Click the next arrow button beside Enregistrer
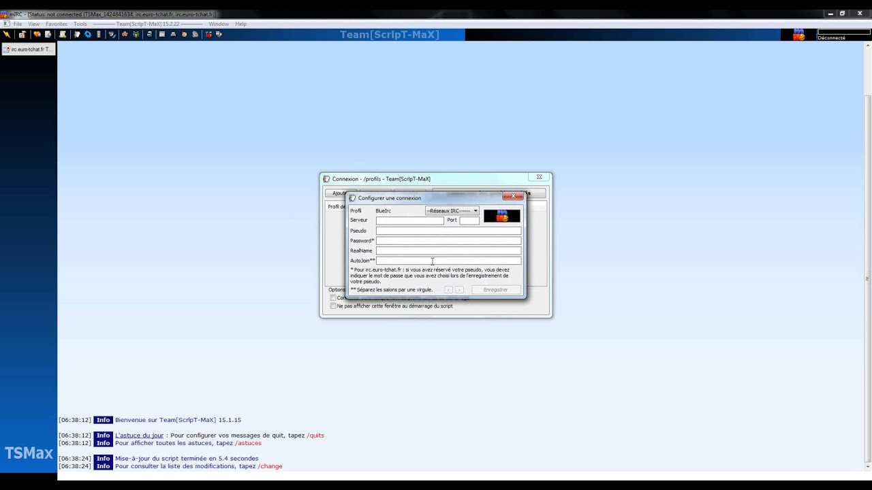The width and height of the screenshot is (872, 490). [x=459, y=290]
